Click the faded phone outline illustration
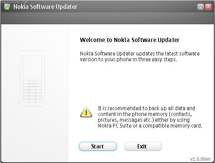215x163 pixels. [x=32, y=78]
